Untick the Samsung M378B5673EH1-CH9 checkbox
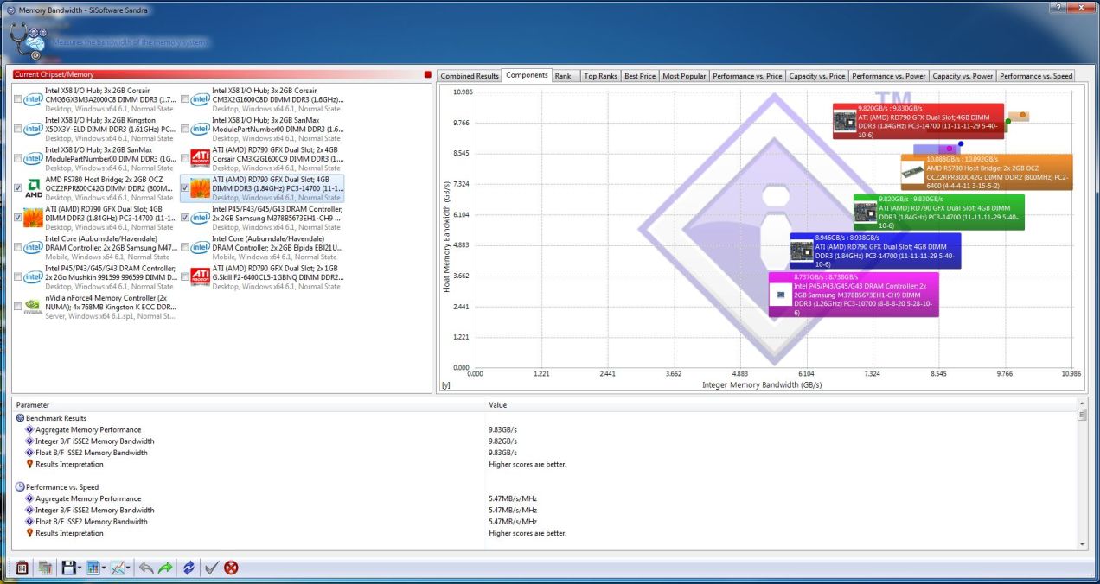Image resolution: width=1100 pixels, height=584 pixels. tap(185, 218)
